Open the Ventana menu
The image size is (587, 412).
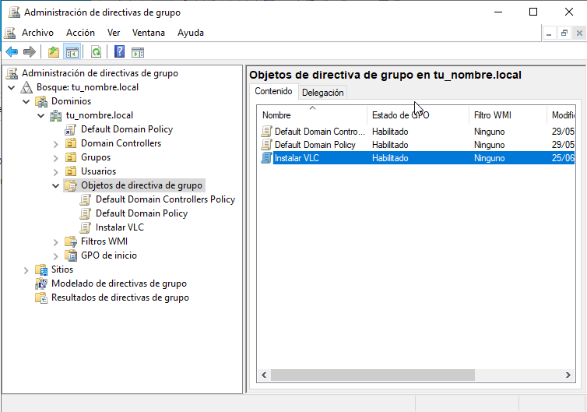click(x=149, y=33)
